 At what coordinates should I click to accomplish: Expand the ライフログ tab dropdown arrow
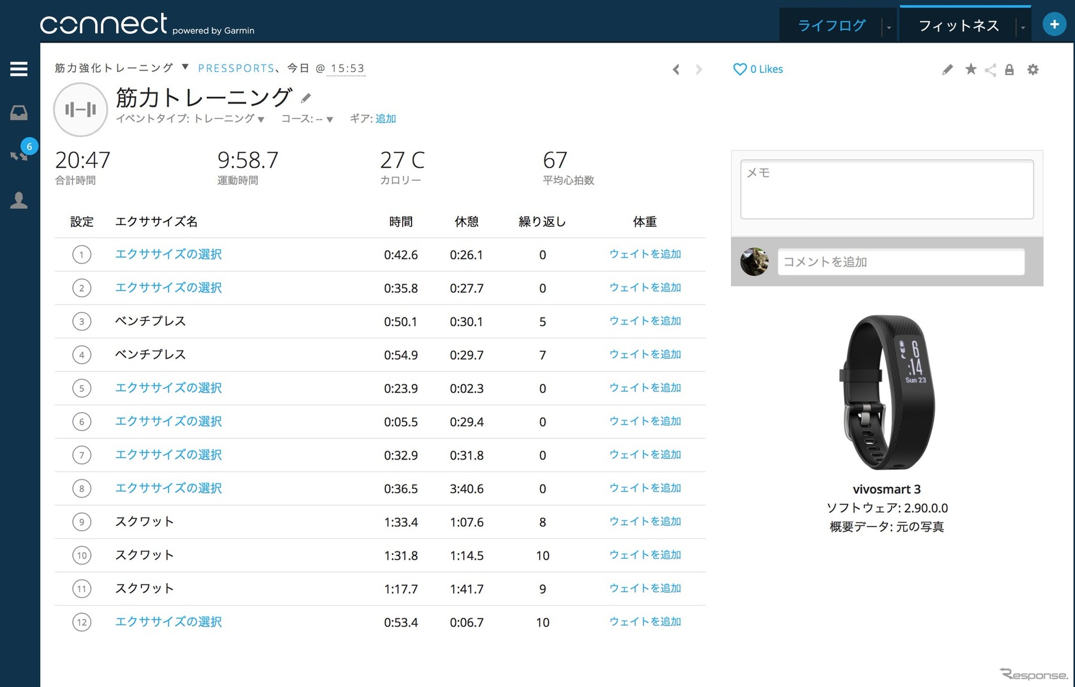point(888,27)
